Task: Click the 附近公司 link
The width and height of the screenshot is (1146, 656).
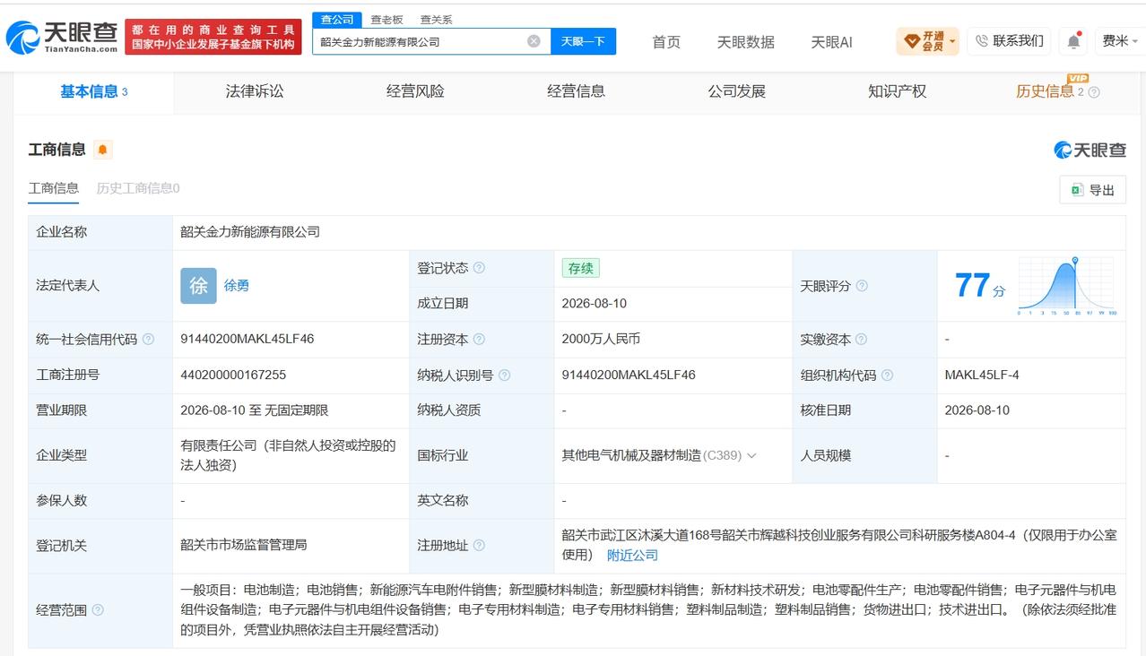Action: [632, 556]
